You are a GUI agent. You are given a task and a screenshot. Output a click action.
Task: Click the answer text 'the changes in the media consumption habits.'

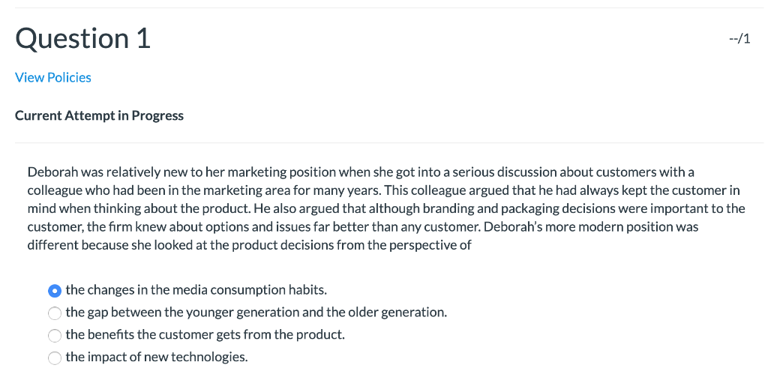click(x=196, y=290)
